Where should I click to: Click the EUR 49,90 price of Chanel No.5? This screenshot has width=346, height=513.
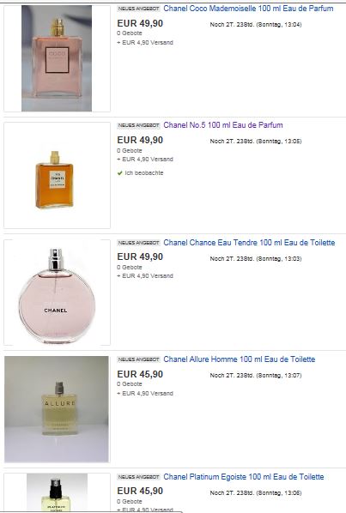pos(140,140)
